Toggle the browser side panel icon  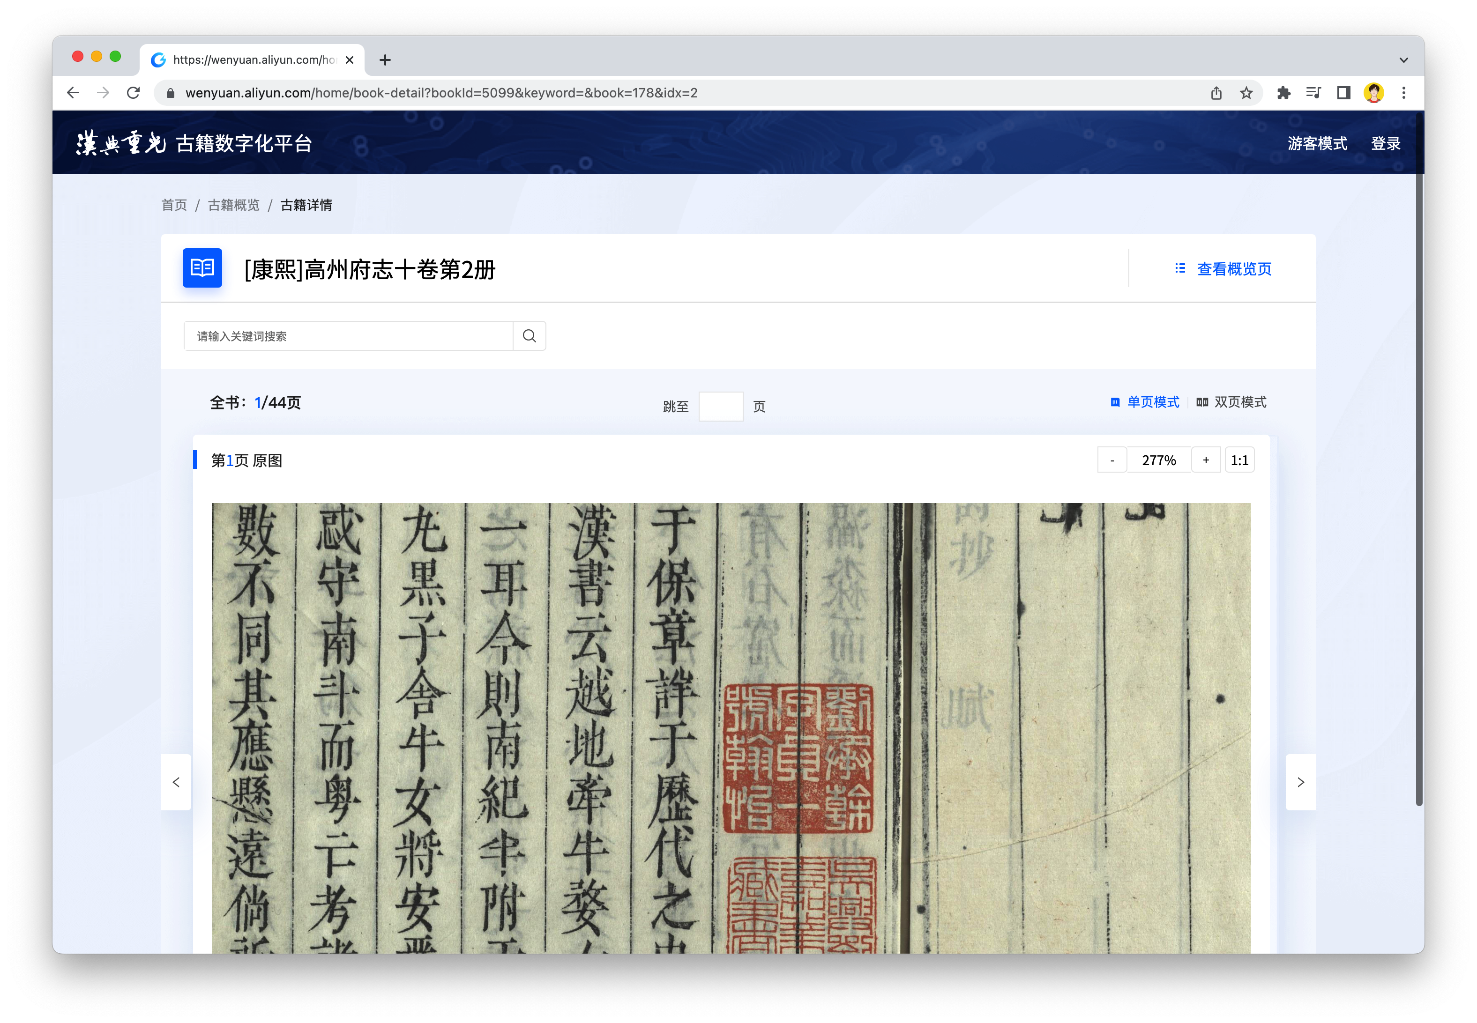[x=1343, y=93]
